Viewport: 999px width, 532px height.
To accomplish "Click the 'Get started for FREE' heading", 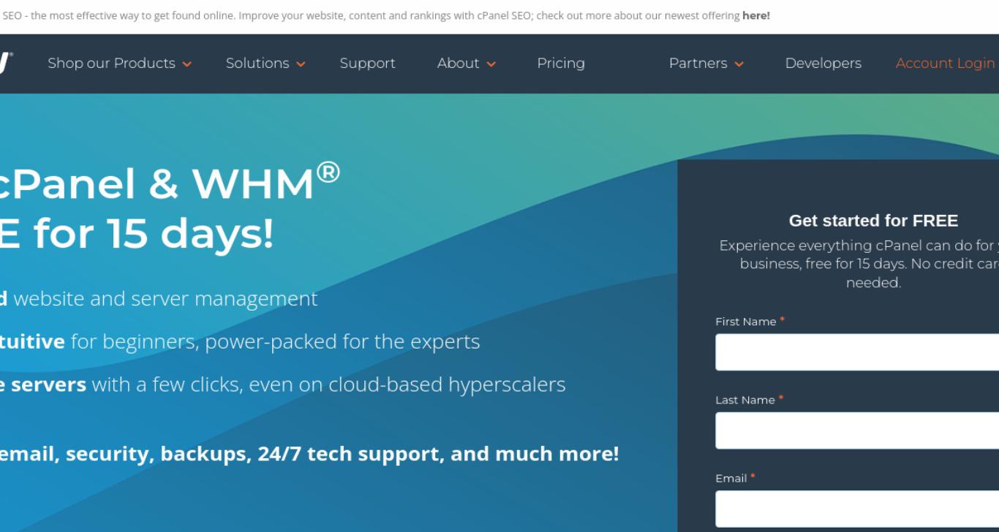I will (x=873, y=221).
